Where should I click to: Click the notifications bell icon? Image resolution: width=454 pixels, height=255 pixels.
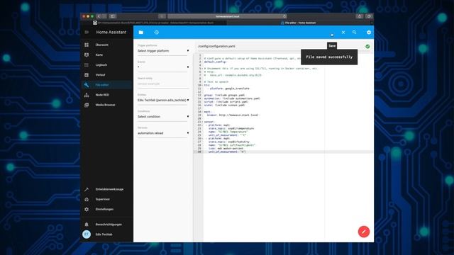tap(87, 225)
